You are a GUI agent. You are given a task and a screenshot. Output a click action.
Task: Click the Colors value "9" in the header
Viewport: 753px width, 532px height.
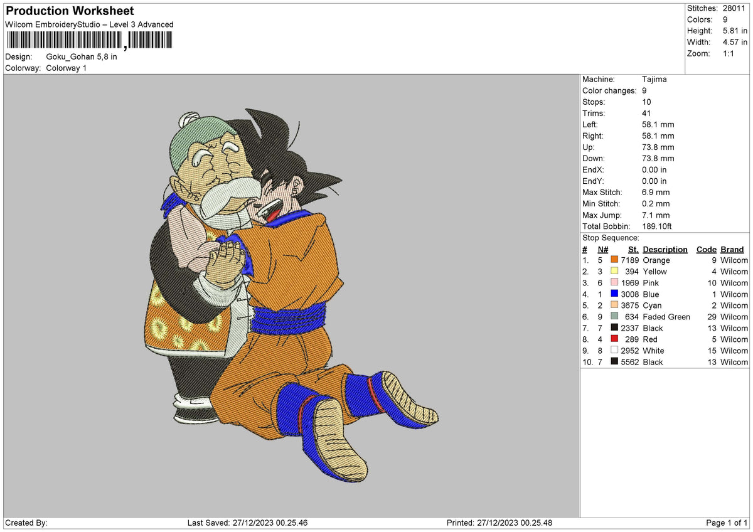coord(725,19)
